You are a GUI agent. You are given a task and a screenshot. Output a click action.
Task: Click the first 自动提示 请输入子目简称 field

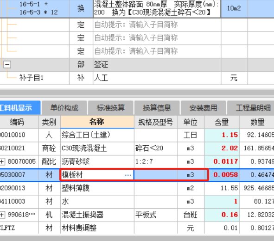pos(157,25)
